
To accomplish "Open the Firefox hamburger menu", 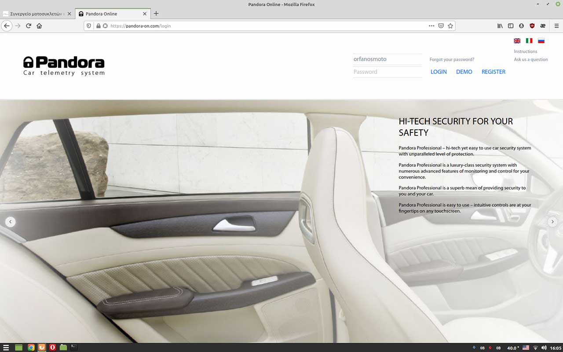I will (x=556, y=26).
